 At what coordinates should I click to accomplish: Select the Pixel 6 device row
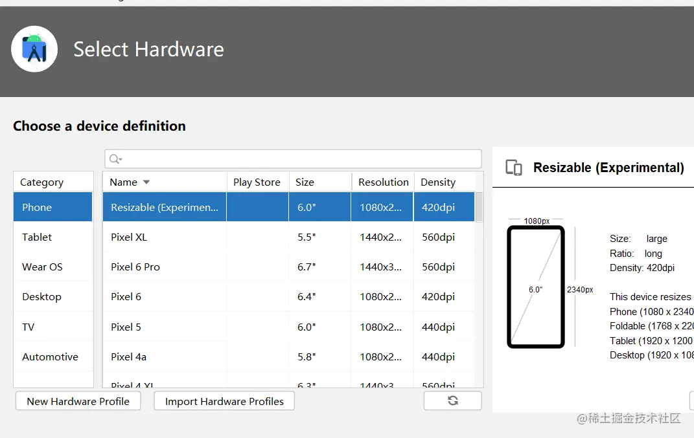click(x=288, y=296)
